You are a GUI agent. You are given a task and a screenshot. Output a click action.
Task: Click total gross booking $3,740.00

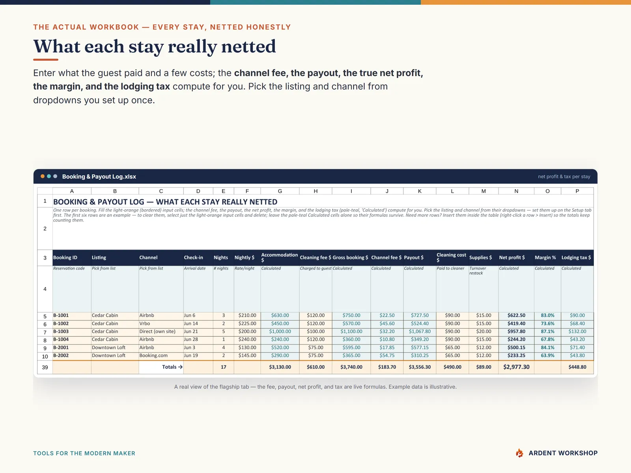[351, 367]
